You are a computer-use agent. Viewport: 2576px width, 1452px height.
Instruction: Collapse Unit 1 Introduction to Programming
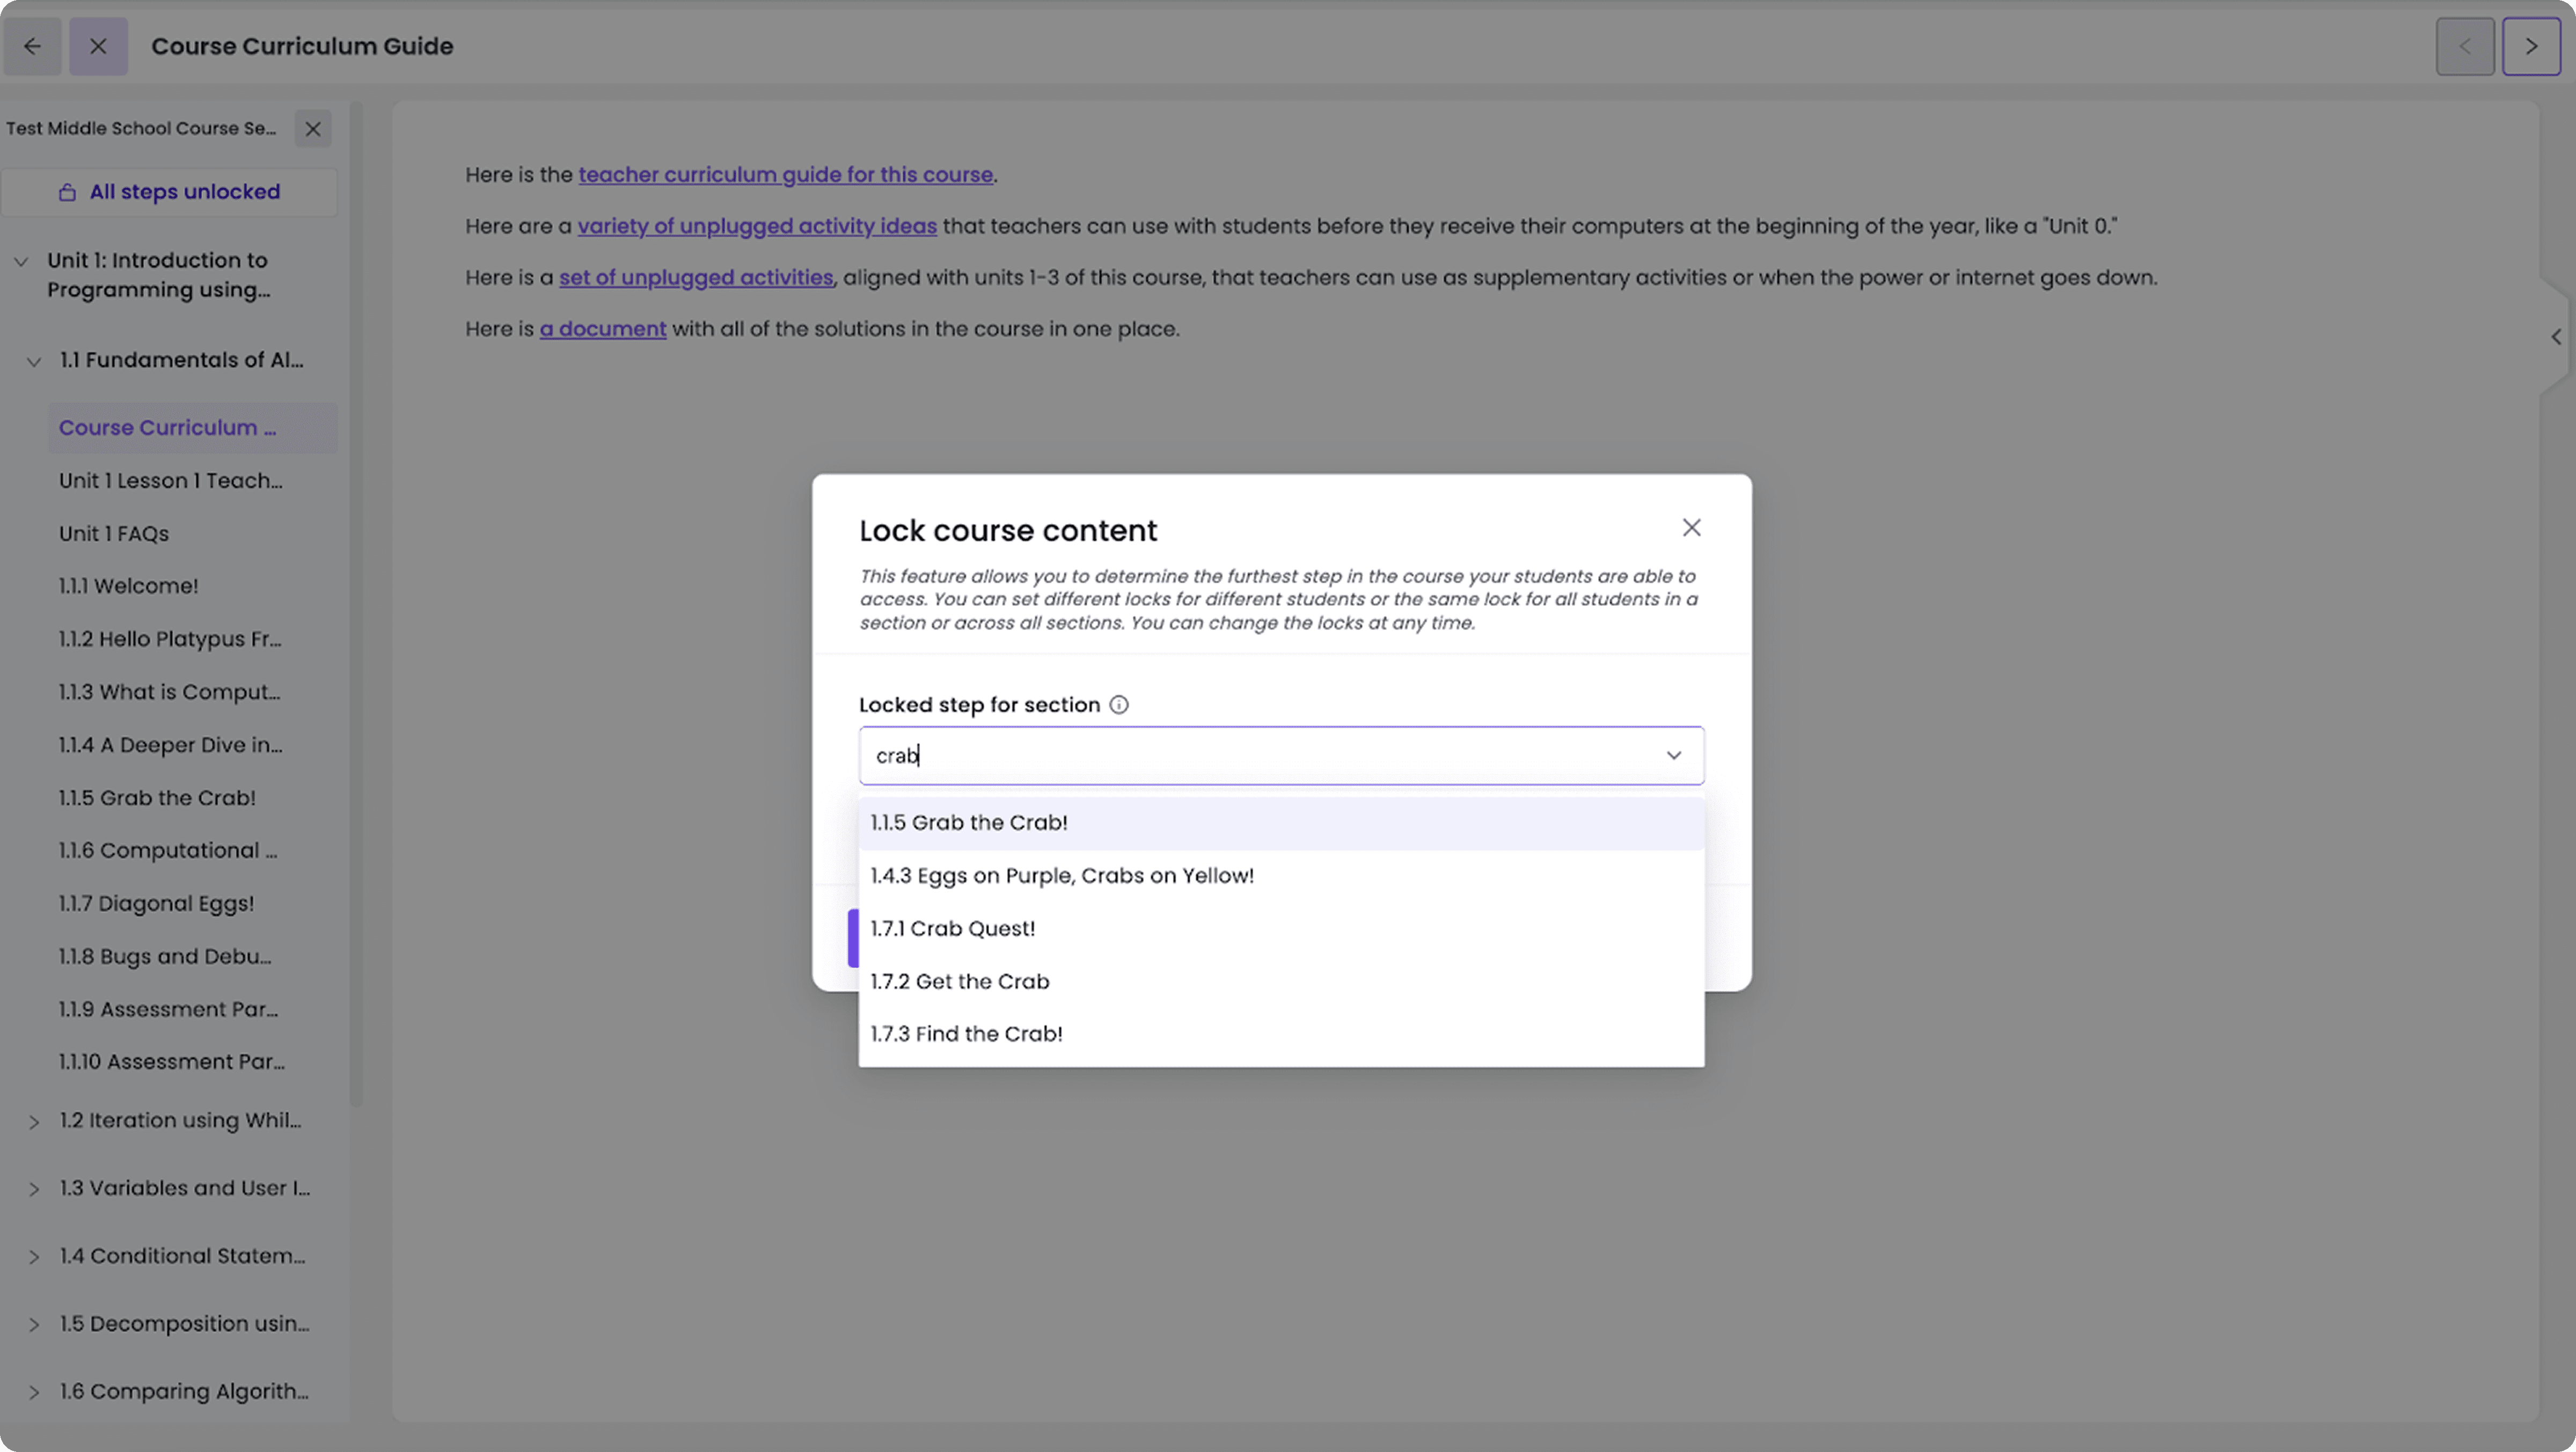21,262
